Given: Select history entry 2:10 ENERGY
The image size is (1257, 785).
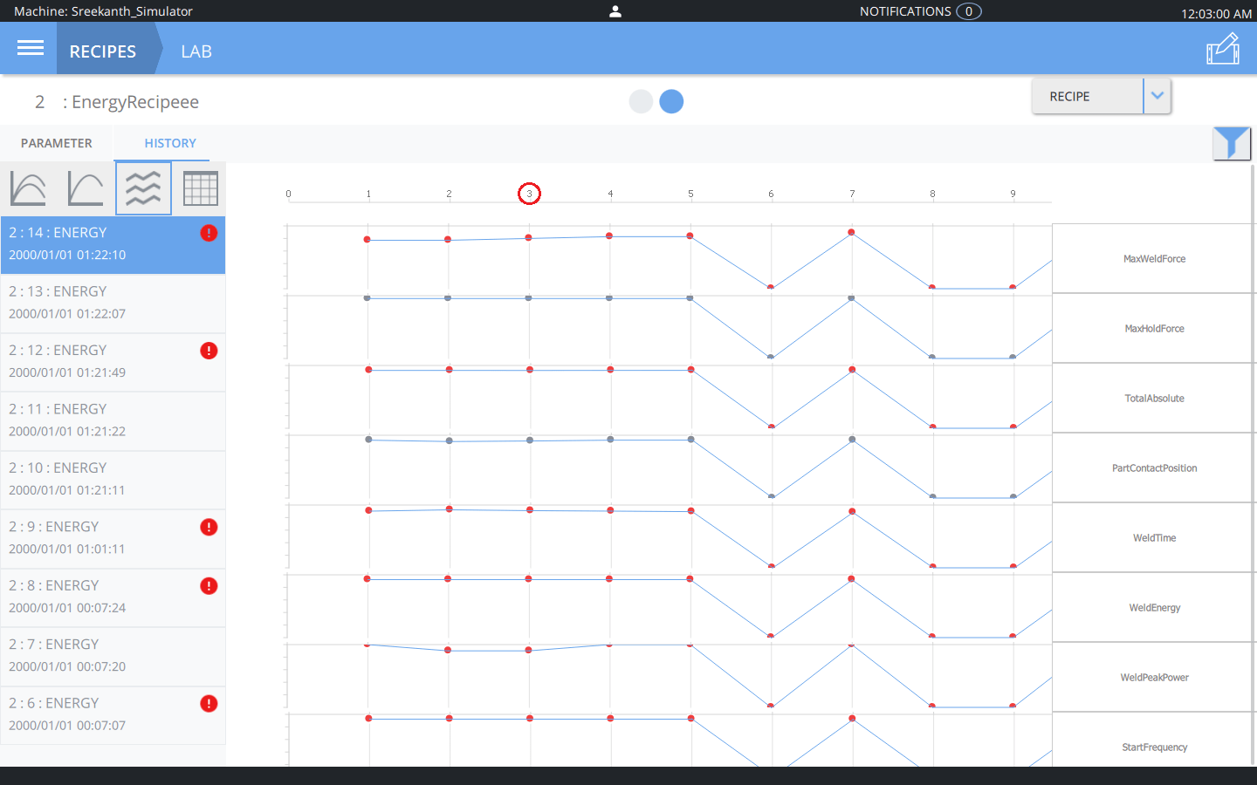Looking at the screenshot, I should (x=113, y=479).
